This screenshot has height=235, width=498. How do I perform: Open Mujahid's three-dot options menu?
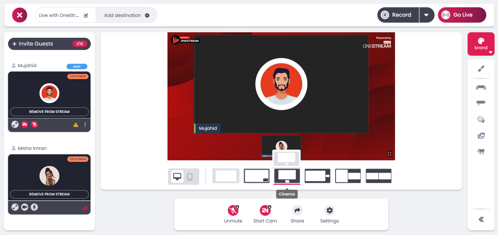(x=85, y=125)
